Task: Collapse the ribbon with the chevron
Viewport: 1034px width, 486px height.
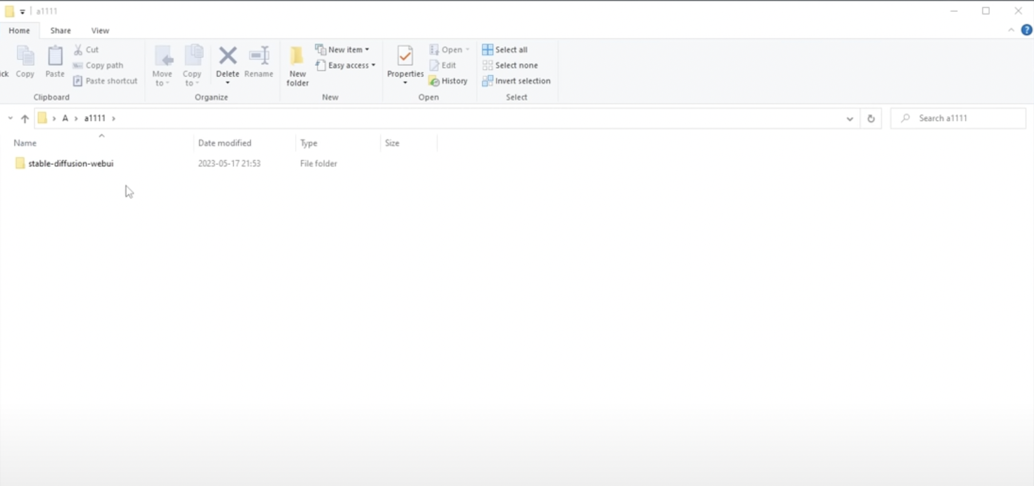Action: tap(1011, 30)
